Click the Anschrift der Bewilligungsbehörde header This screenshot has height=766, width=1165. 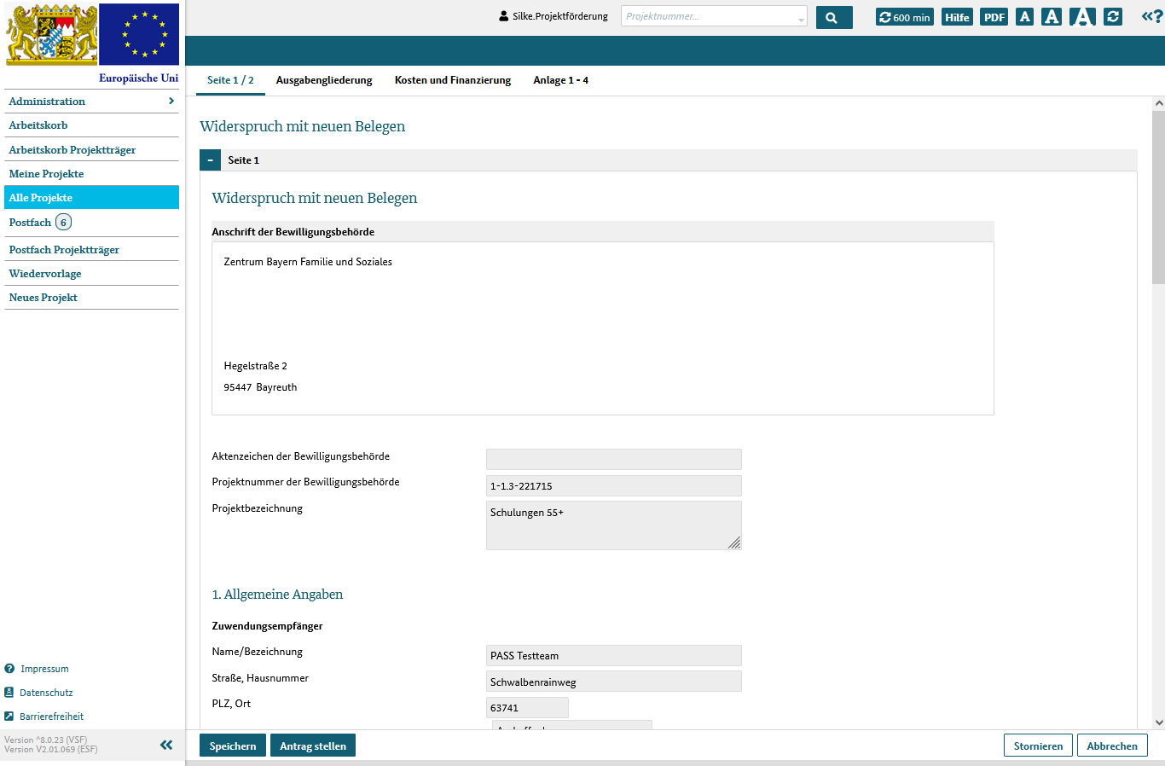[x=293, y=232]
